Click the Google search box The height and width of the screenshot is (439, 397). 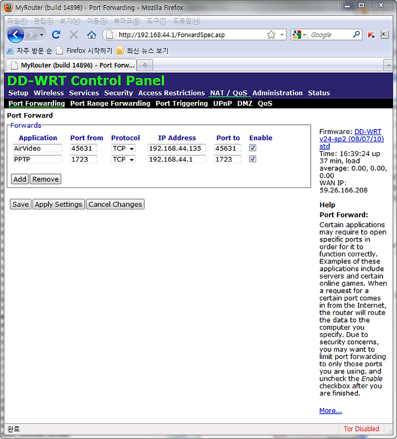330,35
